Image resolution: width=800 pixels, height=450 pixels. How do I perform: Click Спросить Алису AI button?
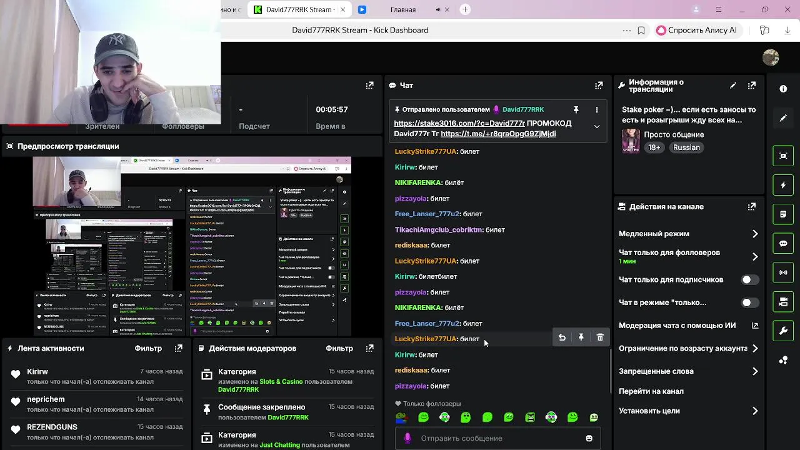(696, 30)
